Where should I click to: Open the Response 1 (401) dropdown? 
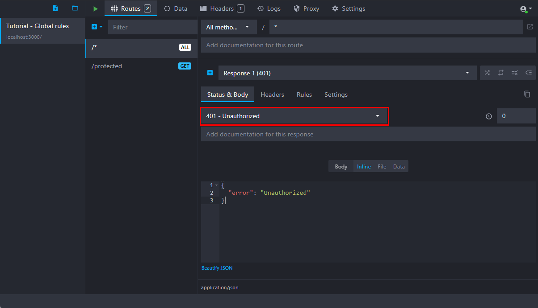point(347,73)
